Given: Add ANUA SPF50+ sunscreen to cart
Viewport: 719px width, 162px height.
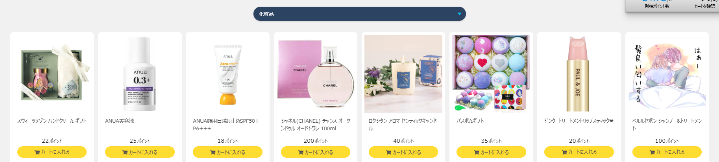Looking at the screenshot, I should click(x=227, y=152).
